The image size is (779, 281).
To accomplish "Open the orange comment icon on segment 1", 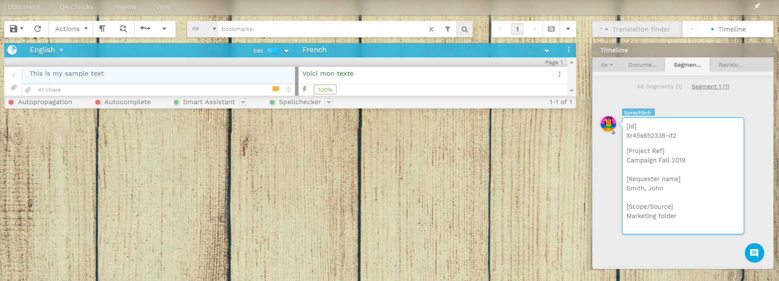I will (x=276, y=89).
